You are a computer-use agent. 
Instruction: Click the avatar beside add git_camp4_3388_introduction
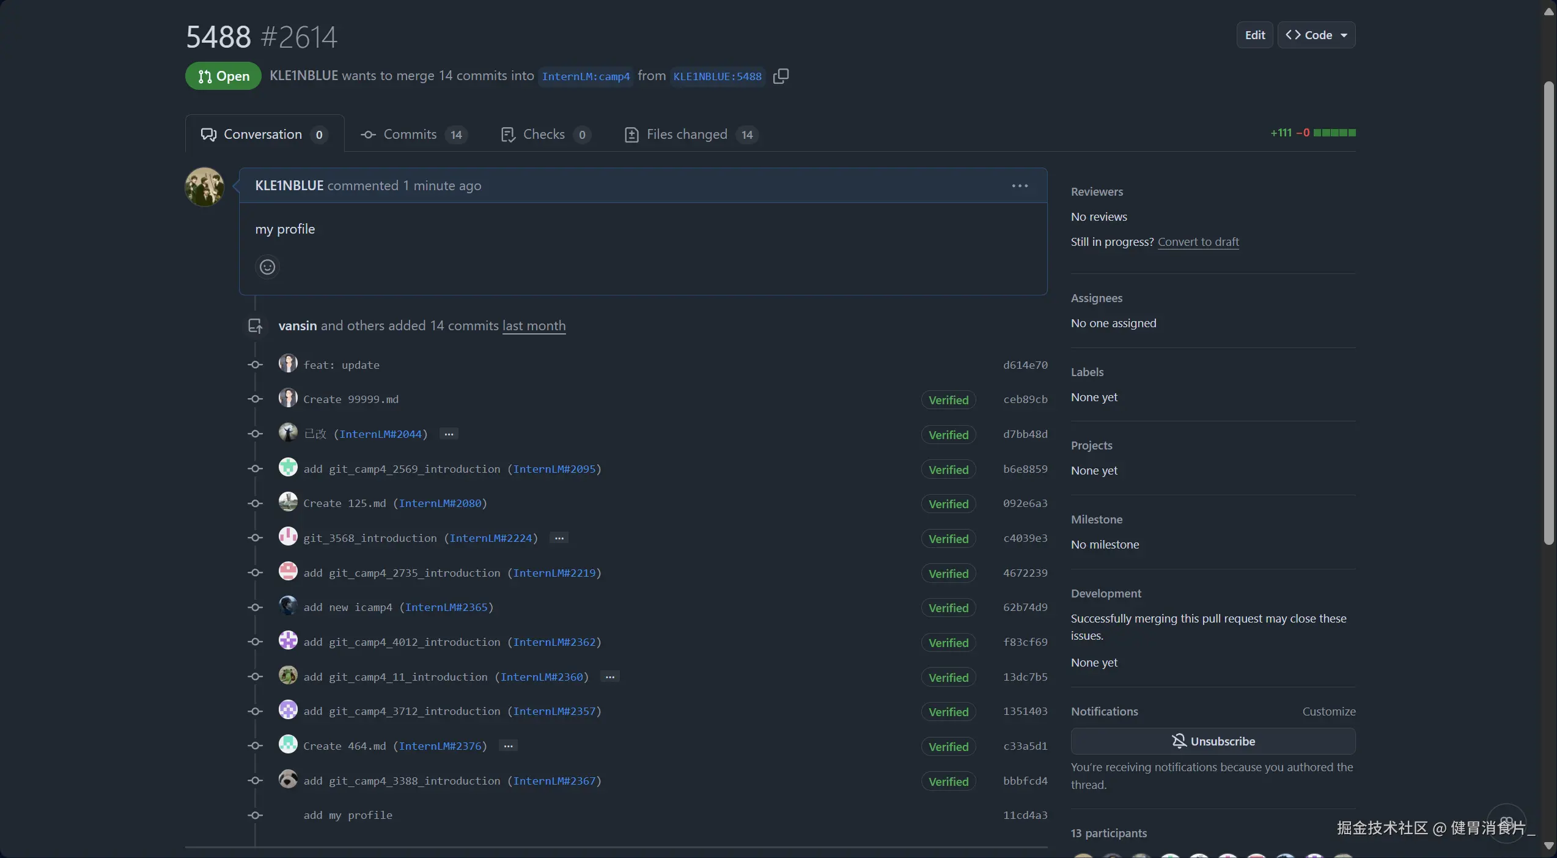[288, 780]
